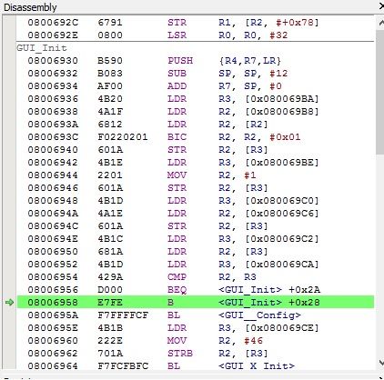The height and width of the screenshot is (380, 384).
Task: Select address 0800692C row
Action: [x=195, y=23]
